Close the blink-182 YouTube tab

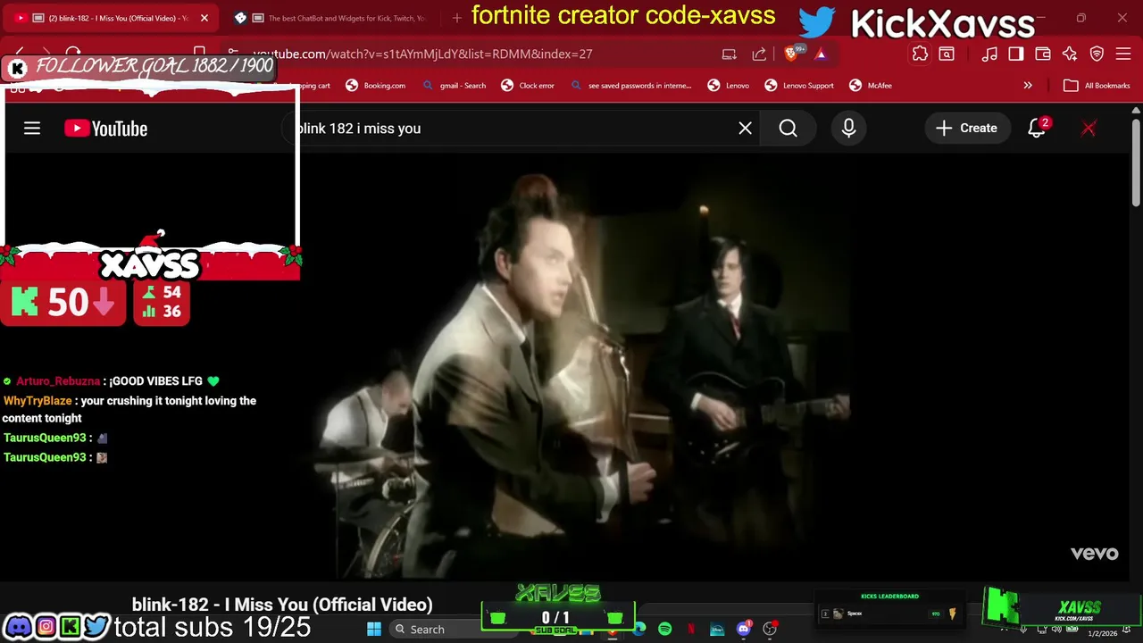(204, 18)
